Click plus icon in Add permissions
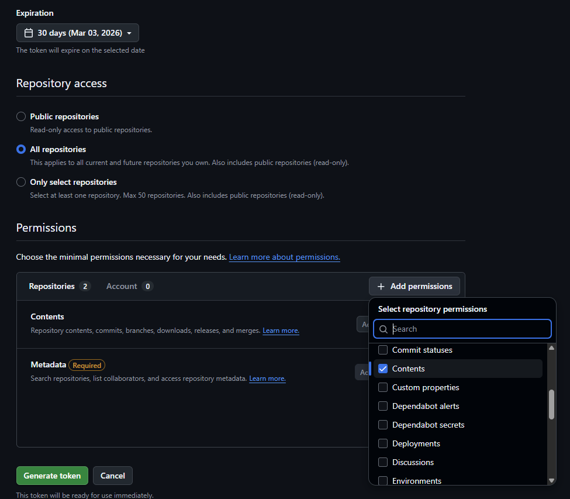This screenshot has height=499, width=570. point(381,287)
